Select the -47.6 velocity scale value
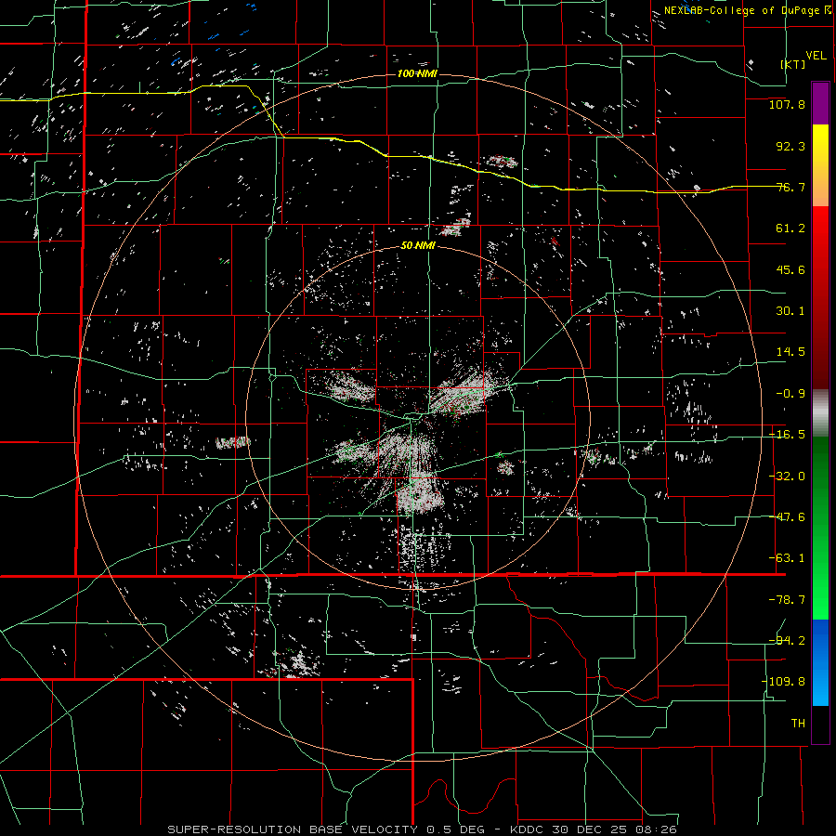This screenshot has height=836, width=836. [787, 517]
